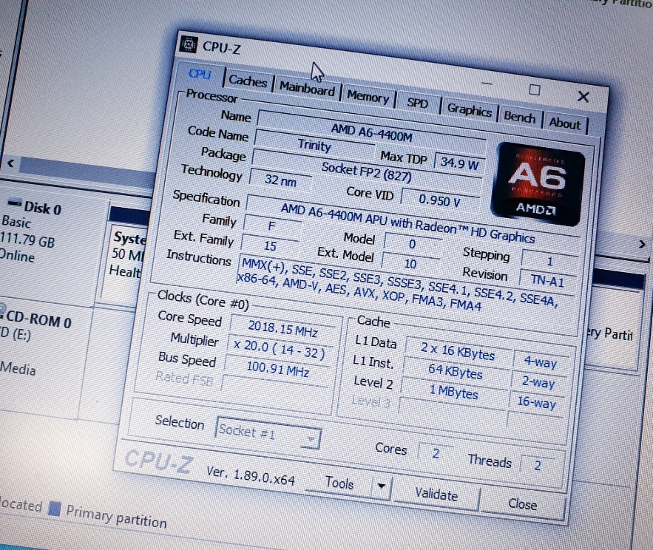Open the Bench tab
The height and width of the screenshot is (550, 653).
coord(520,116)
